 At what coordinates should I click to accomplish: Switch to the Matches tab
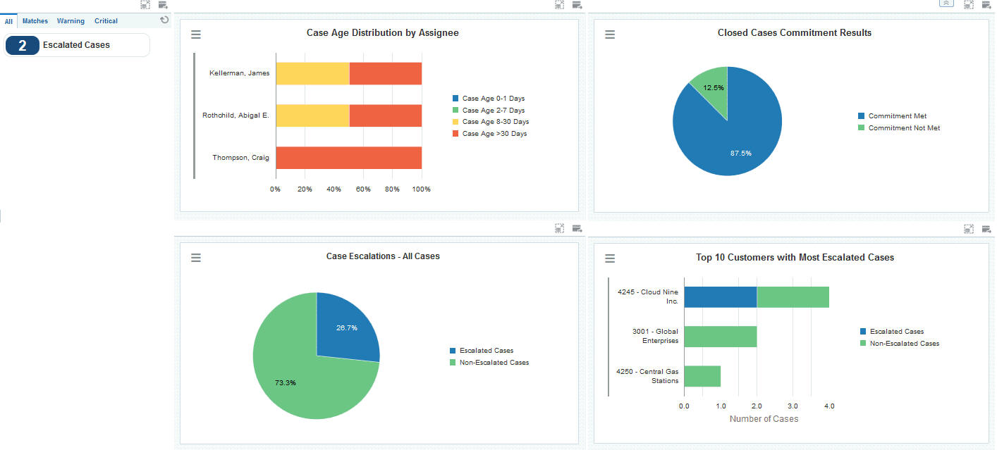pyautogui.click(x=35, y=21)
